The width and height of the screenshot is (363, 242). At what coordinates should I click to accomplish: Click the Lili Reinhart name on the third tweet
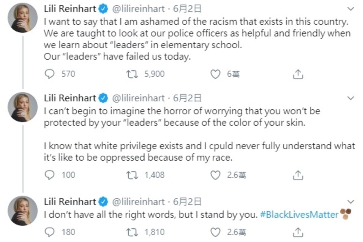pyautogui.click(x=70, y=202)
